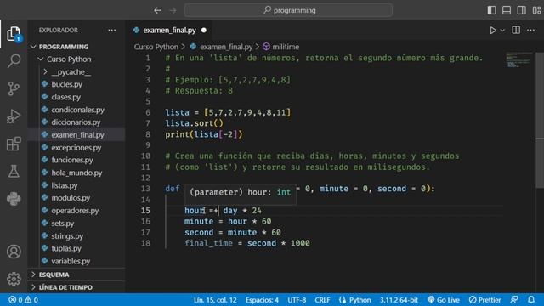Go forward in navigation history
This screenshot has height=306, width=544.
click(x=173, y=10)
